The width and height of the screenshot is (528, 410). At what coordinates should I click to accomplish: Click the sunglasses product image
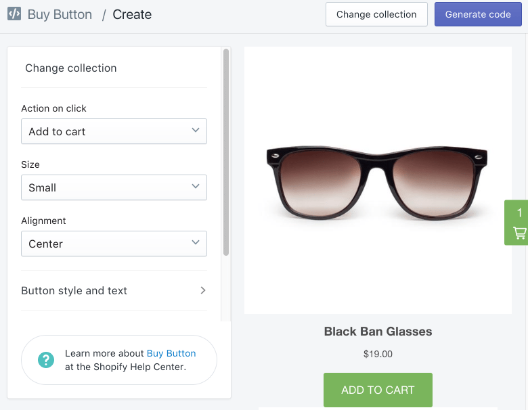click(378, 181)
